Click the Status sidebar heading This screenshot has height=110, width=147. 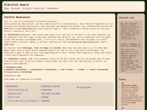pos(122,79)
